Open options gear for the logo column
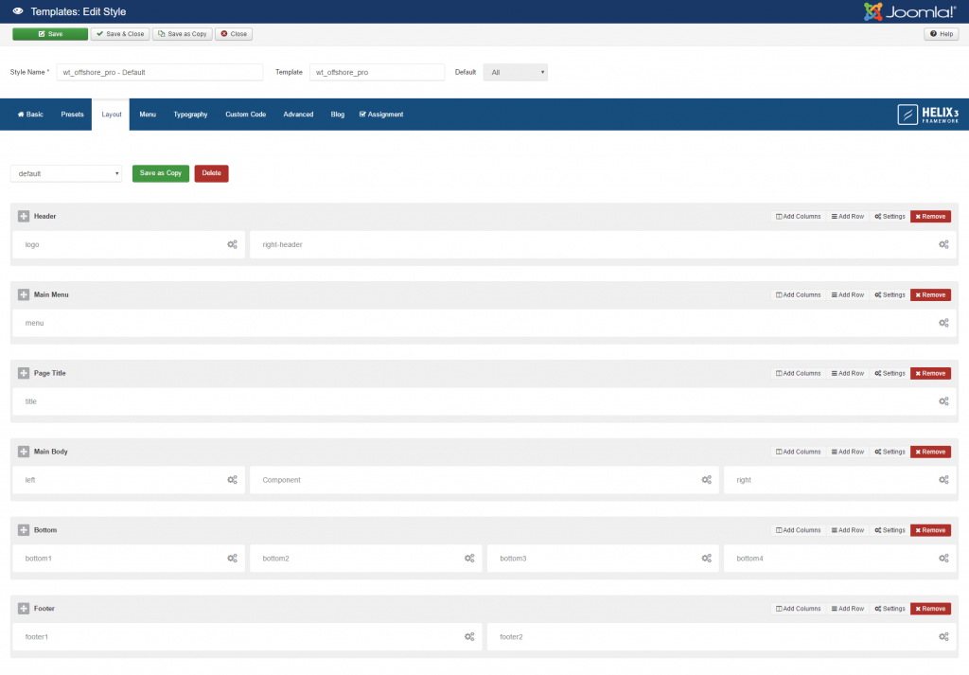Screen dimensions: 969x675 [233, 244]
